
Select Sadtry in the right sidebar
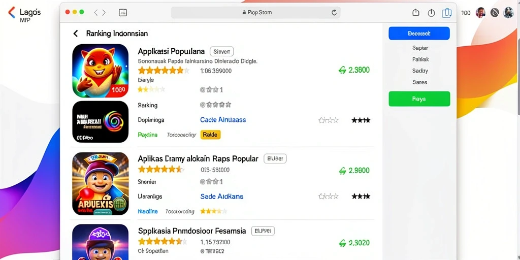(x=420, y=71)
